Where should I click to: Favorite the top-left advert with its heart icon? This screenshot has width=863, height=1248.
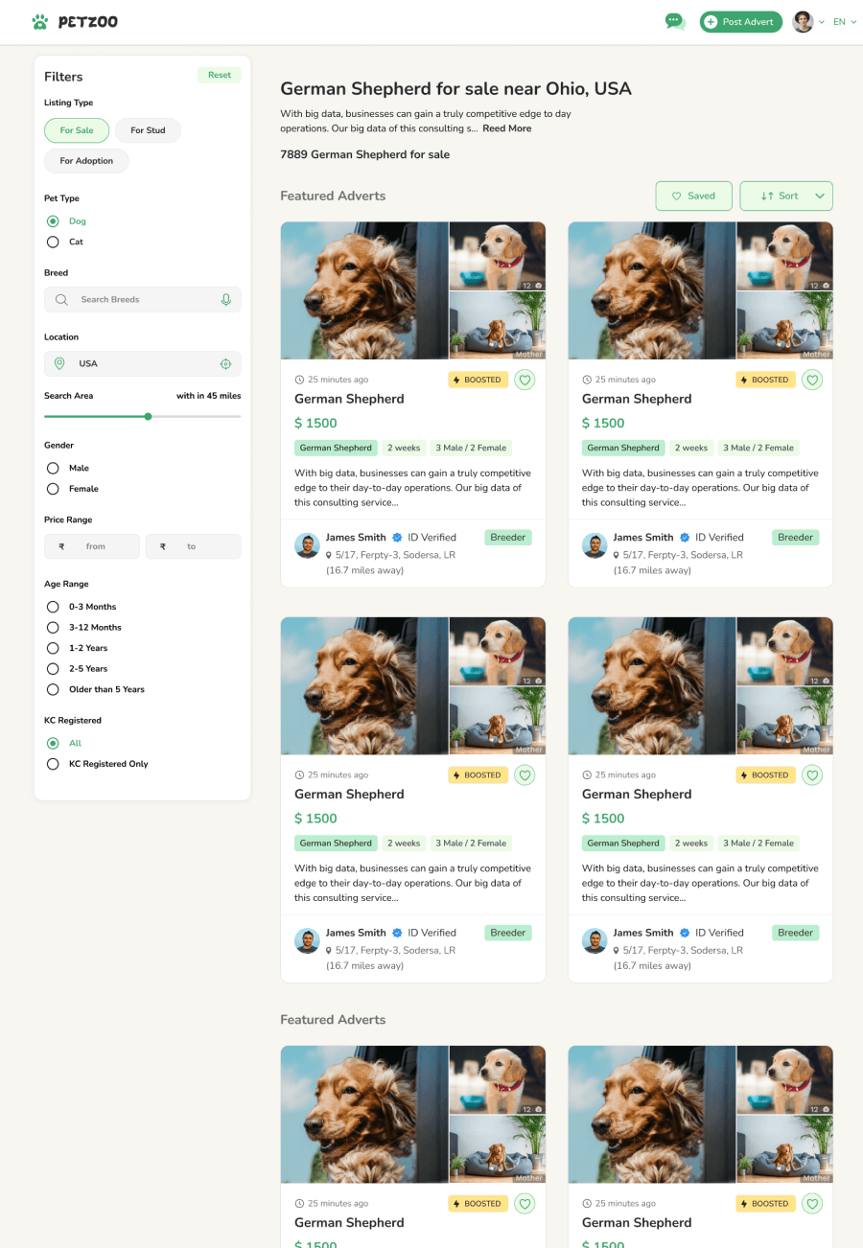[525, 380]
